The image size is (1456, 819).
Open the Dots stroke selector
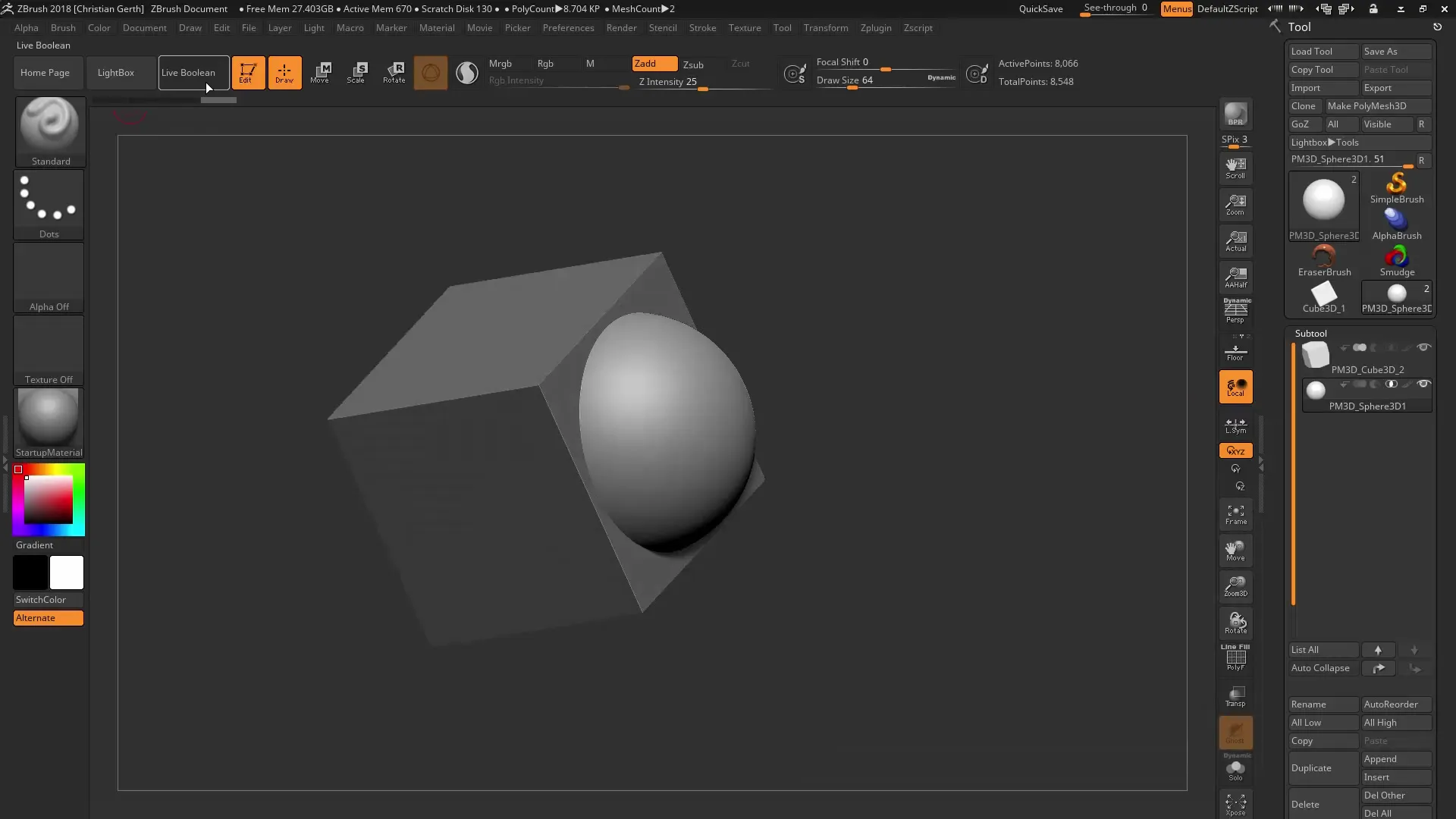point(49,205)
